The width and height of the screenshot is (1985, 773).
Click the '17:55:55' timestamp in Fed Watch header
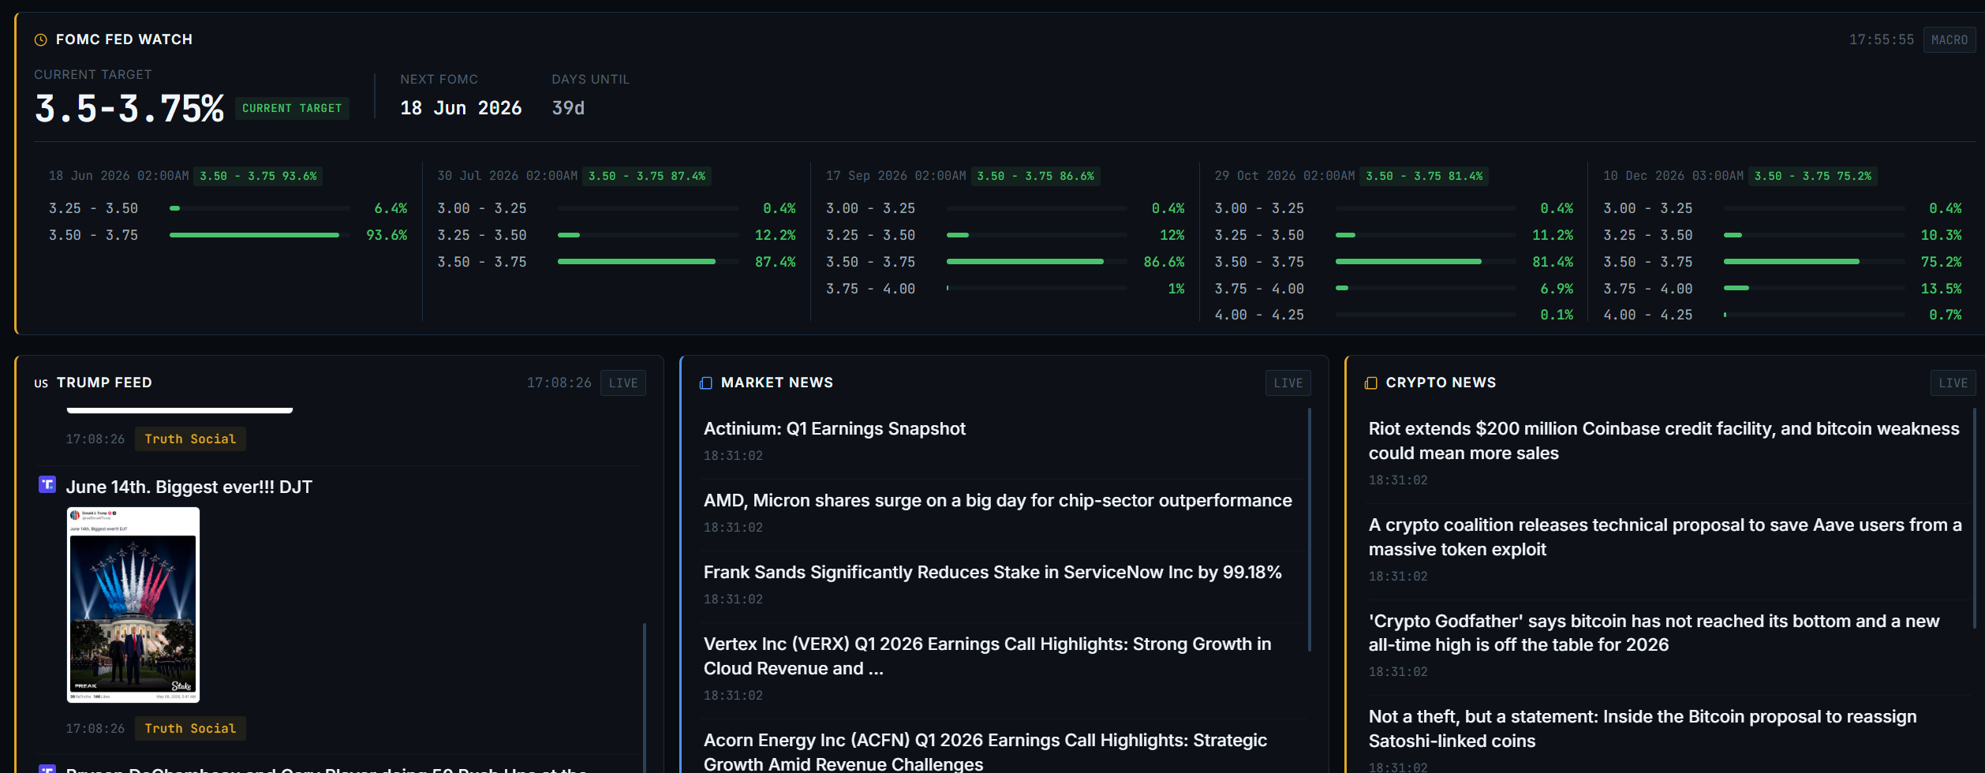click(1882, 39)
